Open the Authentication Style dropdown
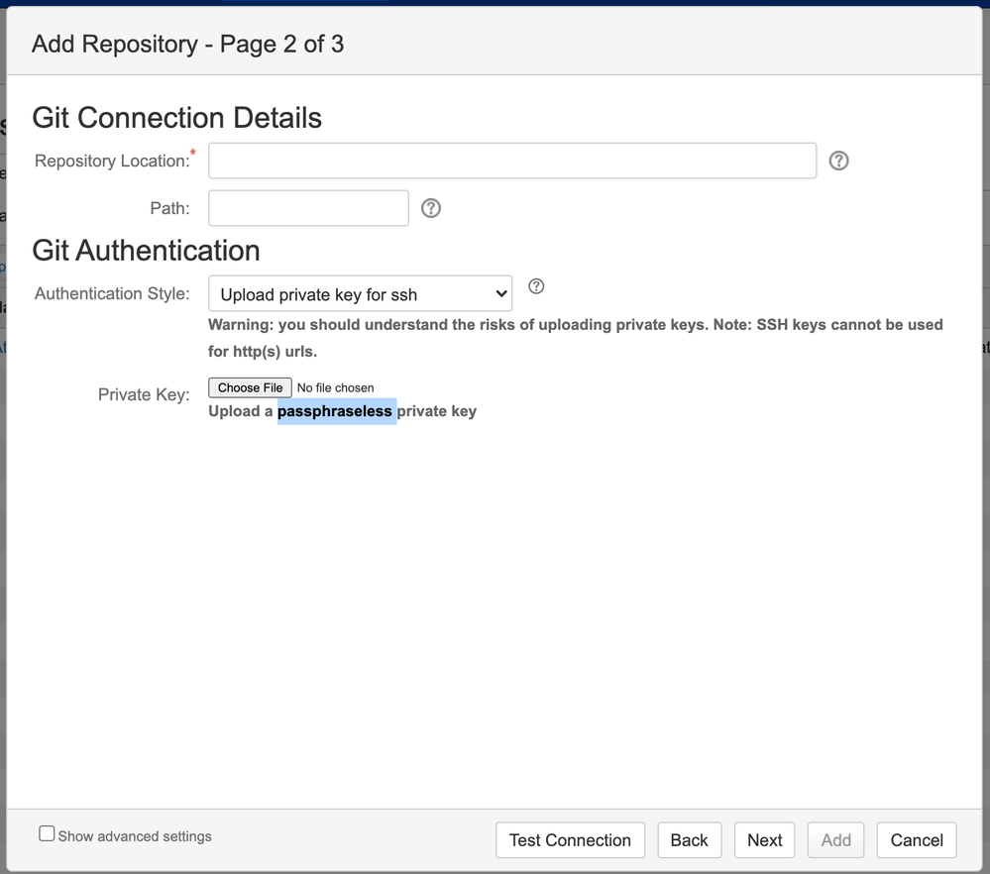990x874 pixels. click(360, 293)
